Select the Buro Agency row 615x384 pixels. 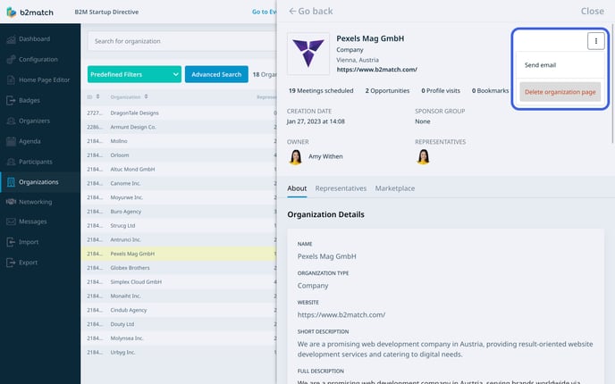(179, 212)
